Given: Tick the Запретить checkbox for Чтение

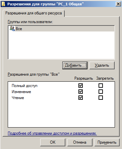Looking at the screenshot, I should click(x=101, y=98).
